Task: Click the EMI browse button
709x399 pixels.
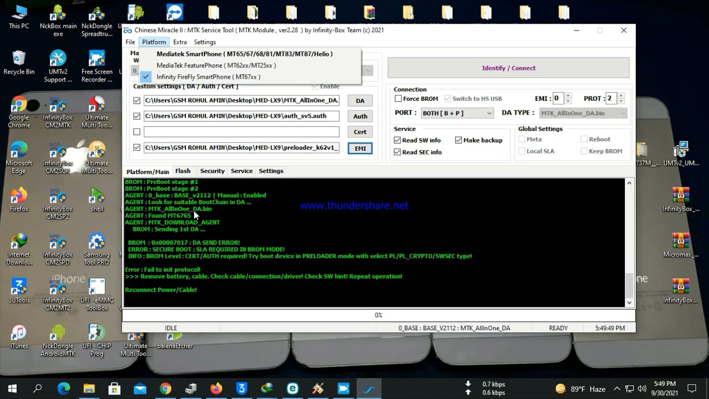Action: click(360, 148)
